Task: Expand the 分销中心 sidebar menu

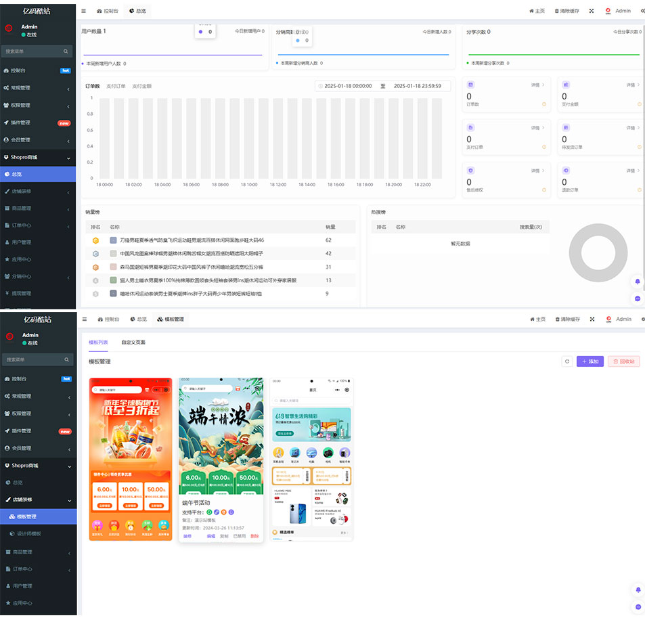Action: 38,276
